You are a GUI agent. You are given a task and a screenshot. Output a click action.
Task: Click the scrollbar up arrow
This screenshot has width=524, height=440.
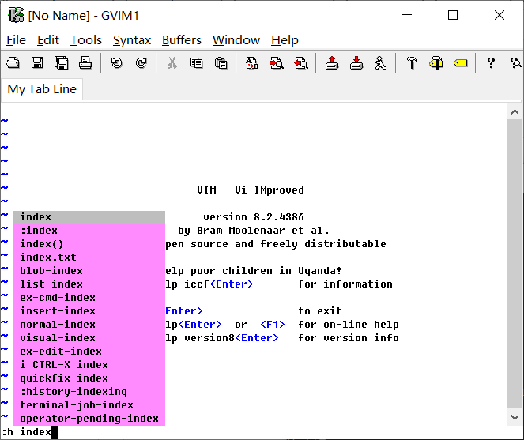coord(515,112)
